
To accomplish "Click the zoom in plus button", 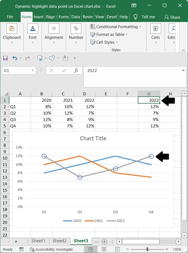I will click(x=167, y=249).
